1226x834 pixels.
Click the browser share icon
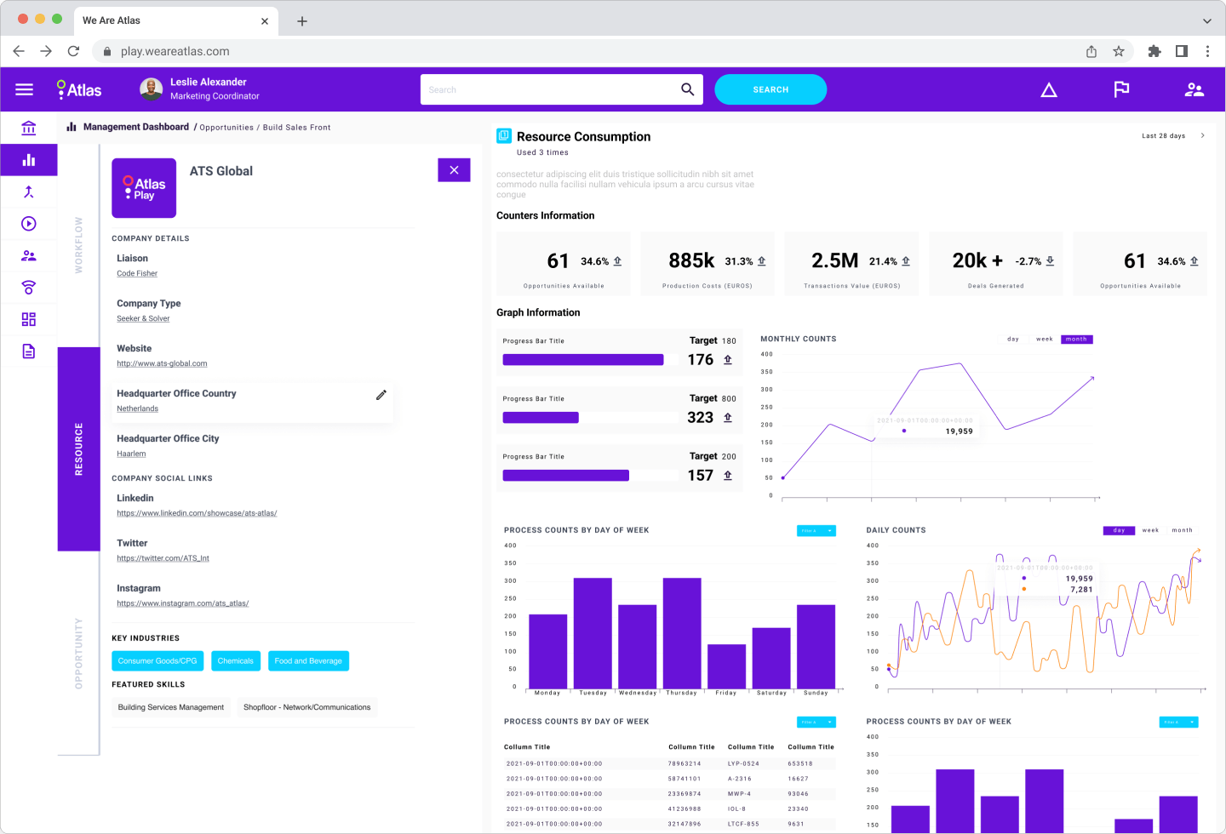tap(1091, 51)
